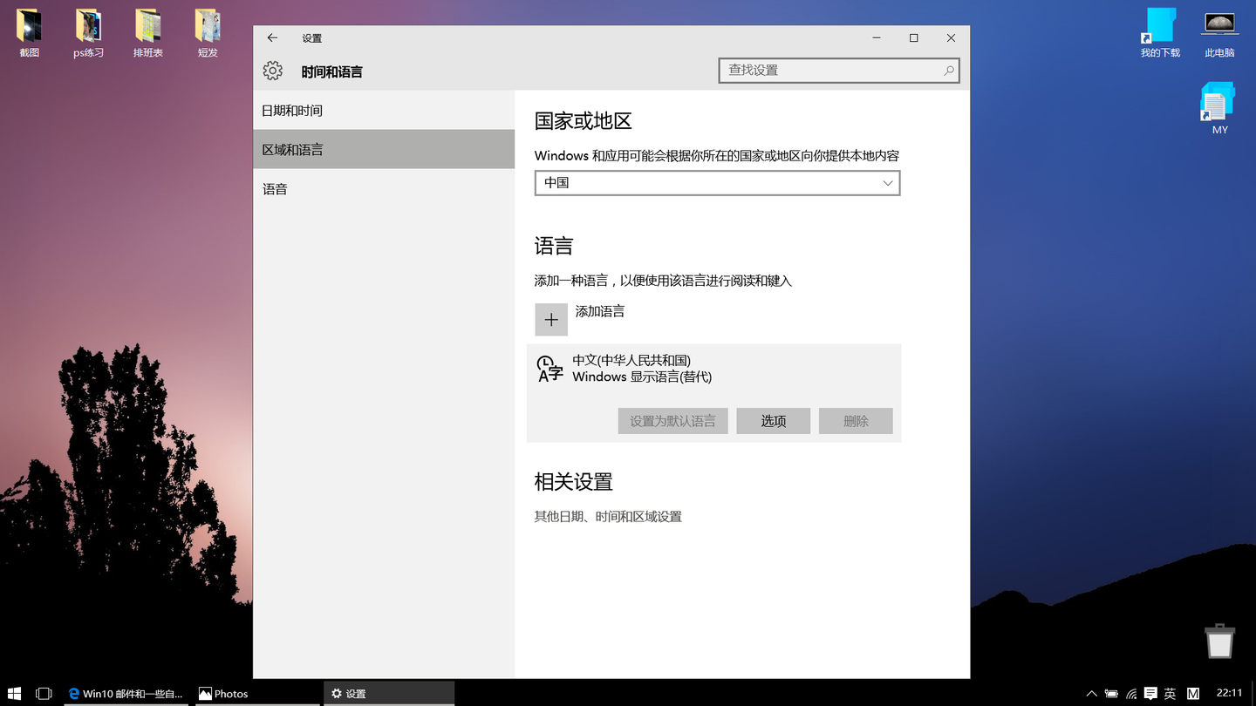Open 其他日期、时间和区域设置 link

[608, 516]
